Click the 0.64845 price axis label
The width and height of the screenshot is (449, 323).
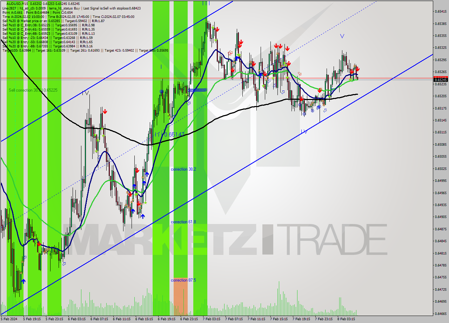[441, 241]
